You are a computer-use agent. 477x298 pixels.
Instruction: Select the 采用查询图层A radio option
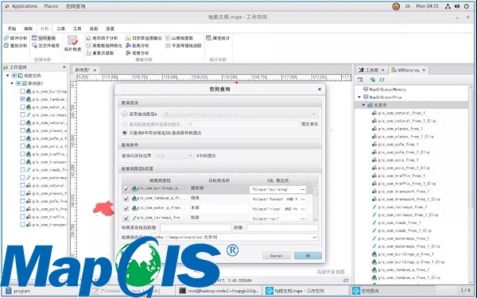[124, 114]
